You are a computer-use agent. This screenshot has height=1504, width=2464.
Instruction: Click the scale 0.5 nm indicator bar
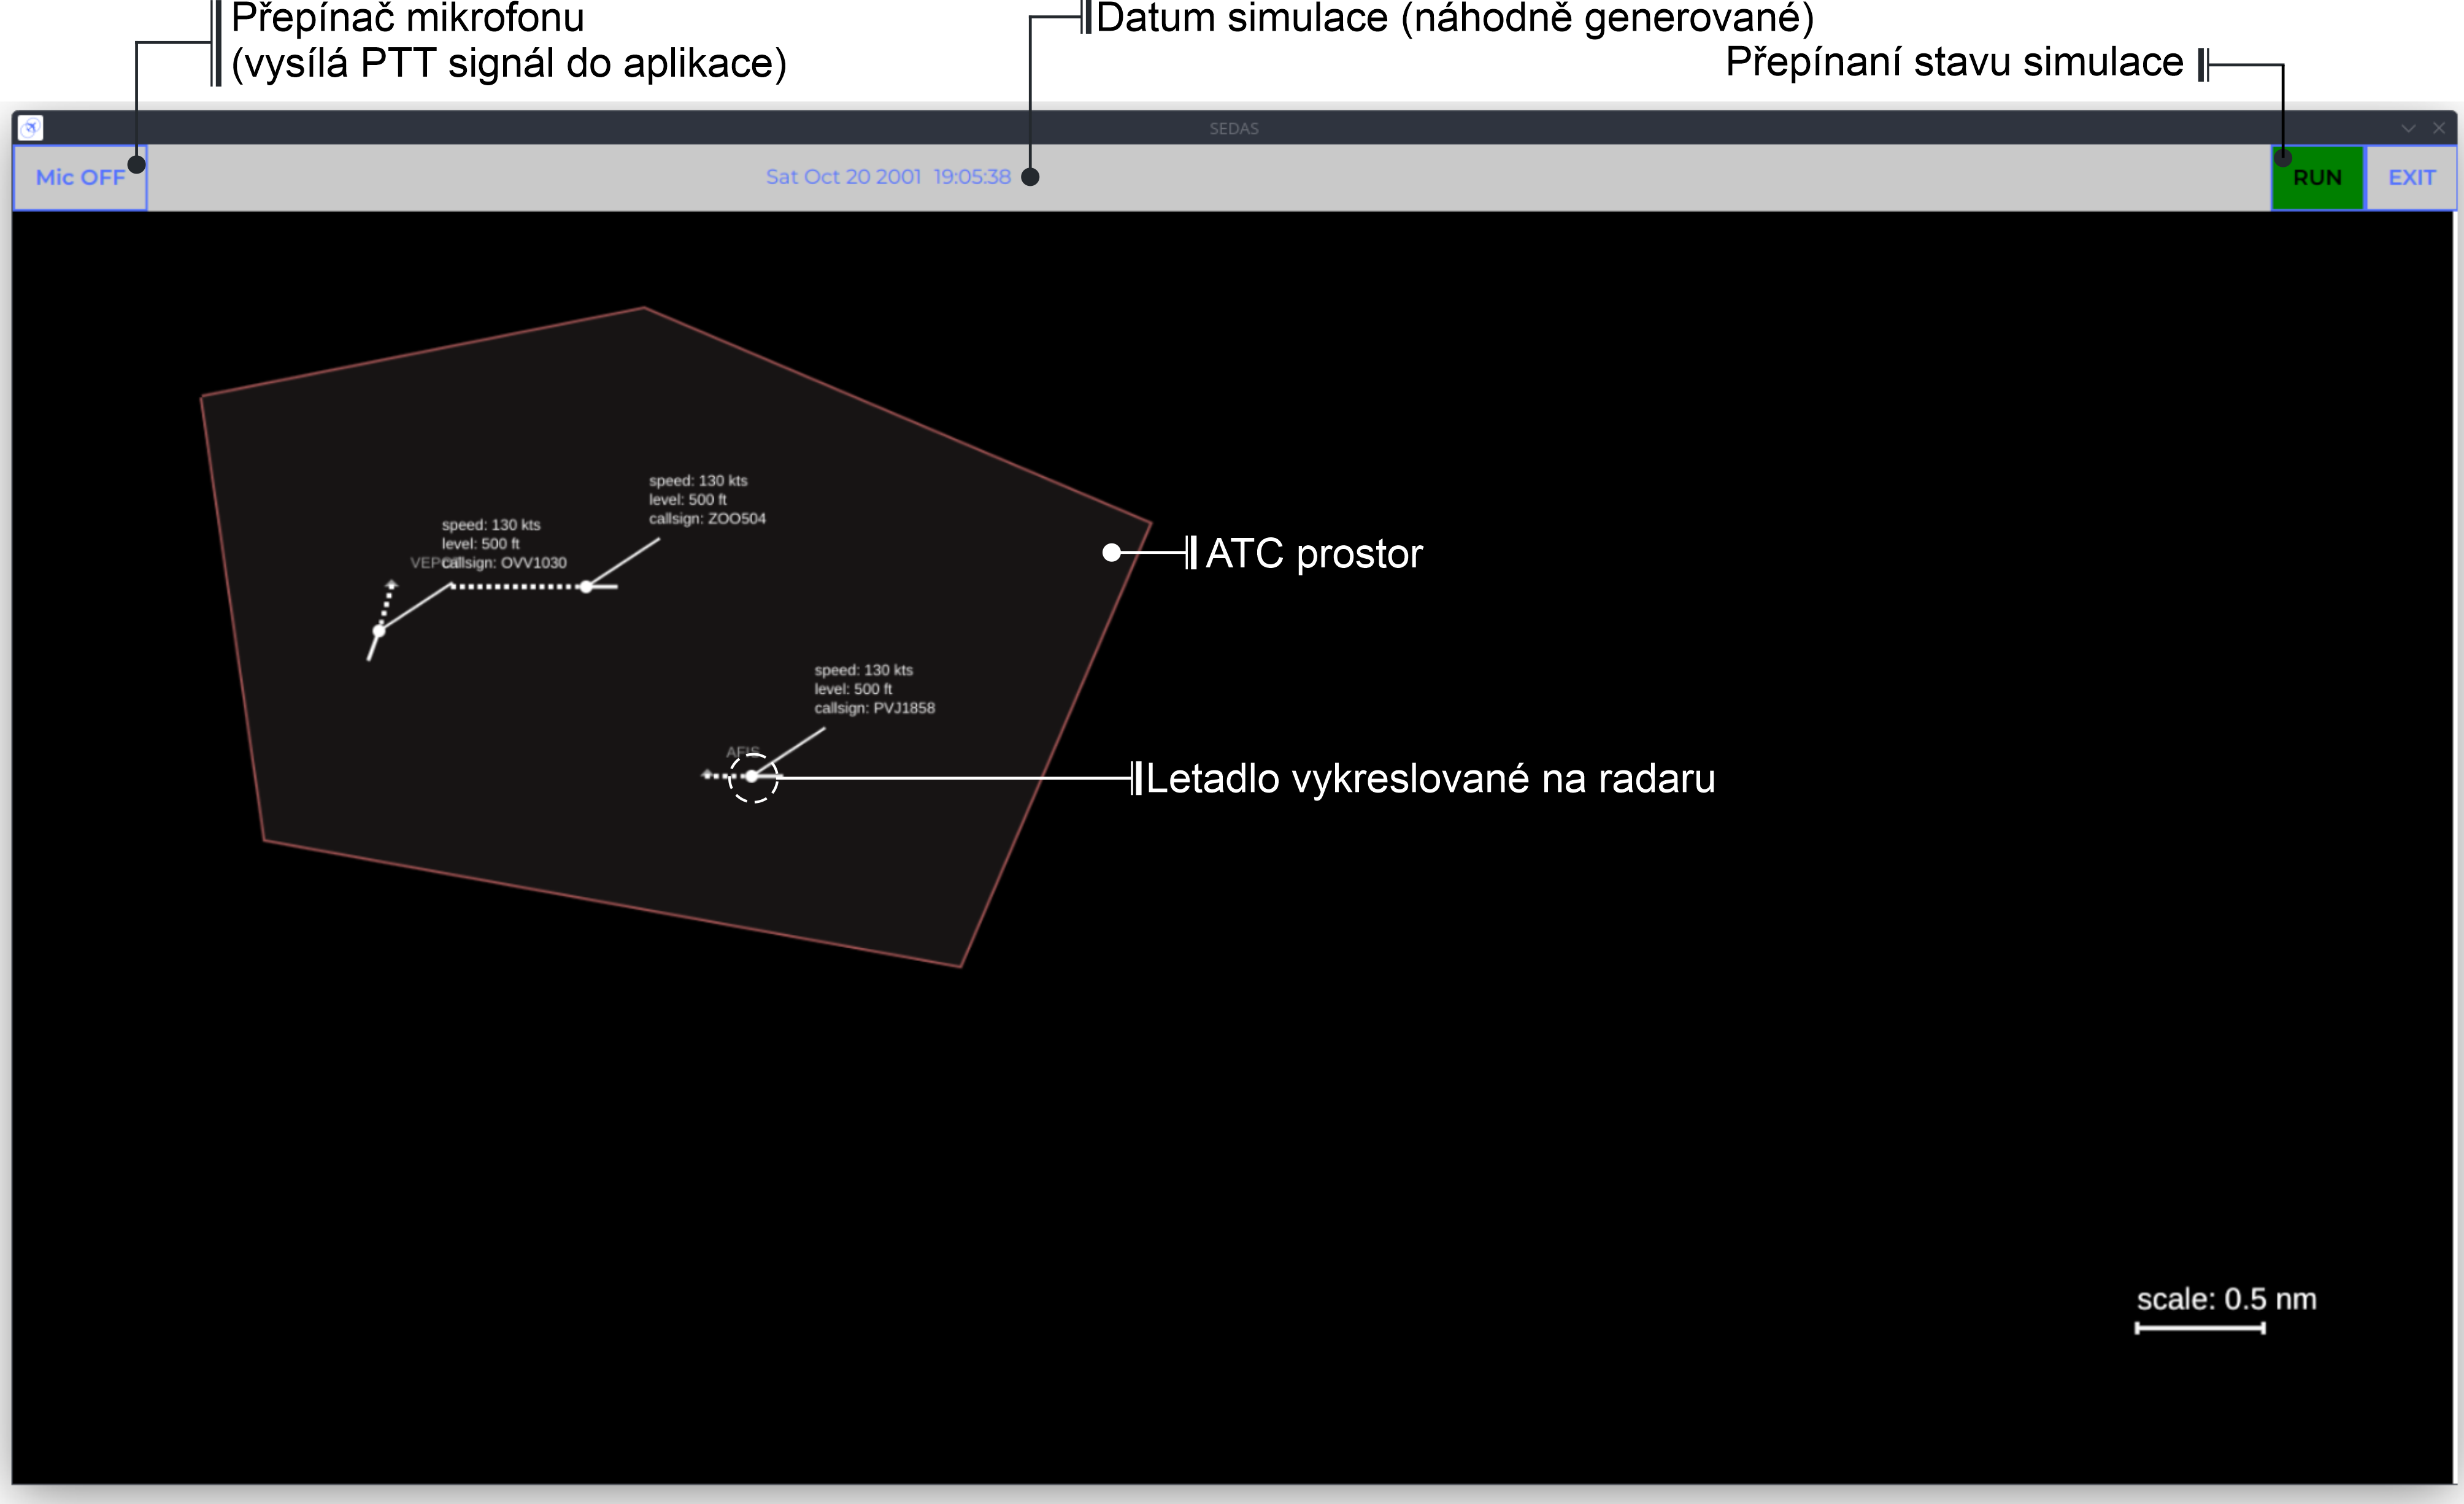[2200, 1328]
